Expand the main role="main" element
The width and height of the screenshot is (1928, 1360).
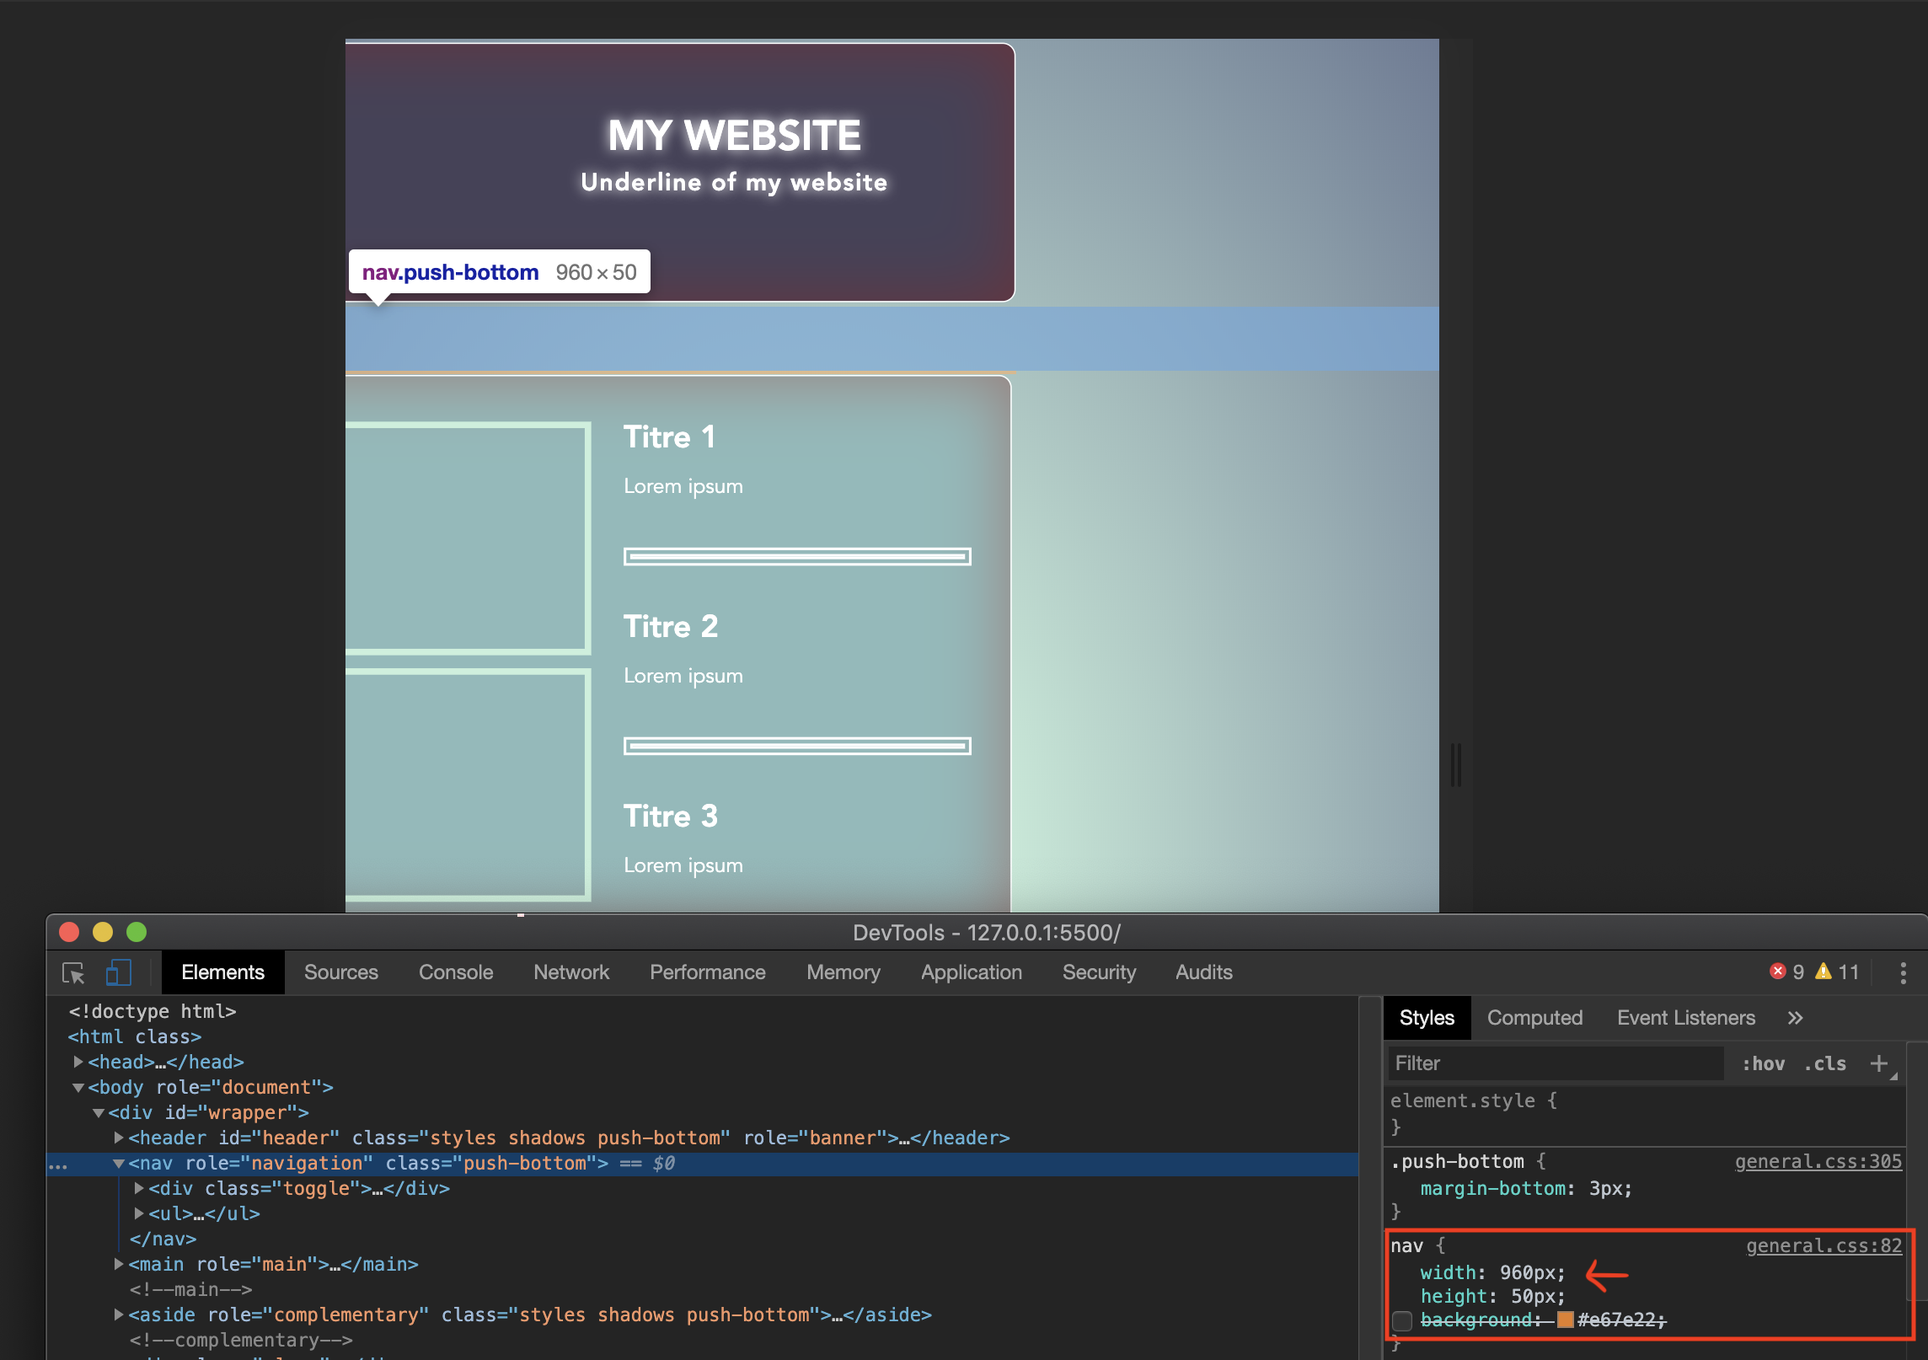click(119, 1264)
